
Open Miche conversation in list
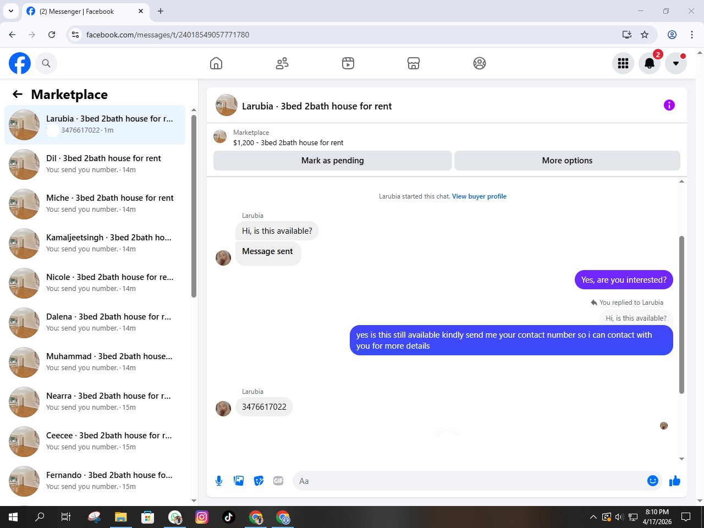coord(95,204)
